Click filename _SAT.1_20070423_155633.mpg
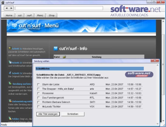The image size is (166, 127). coord(83,75)
